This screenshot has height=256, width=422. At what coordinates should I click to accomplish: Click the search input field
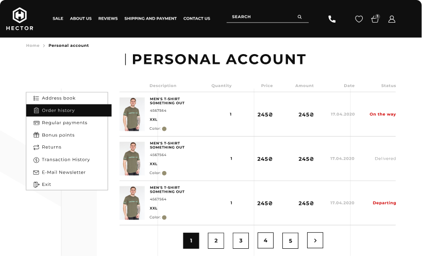262,16
